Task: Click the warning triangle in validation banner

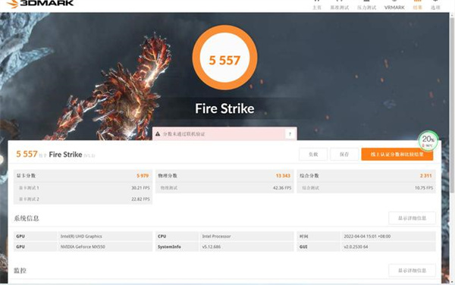Action: 158,134
